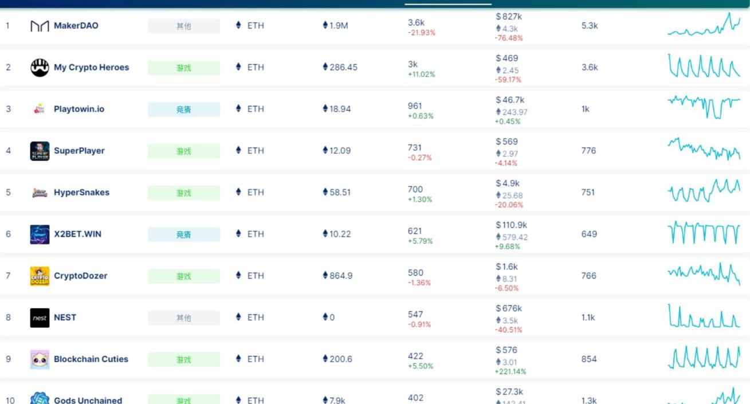Open the Playtowin.io activity sparkline
Viewport: 750px width, 404px height.
tap(704, 107)
